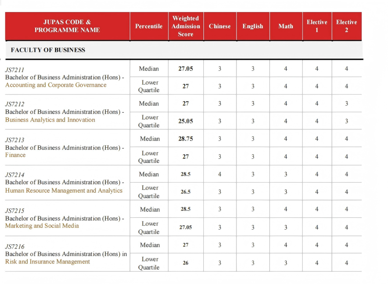Click the JS7214 programme code
The height and width of the screenshot is (284, 388).
[x=15, y=175]
